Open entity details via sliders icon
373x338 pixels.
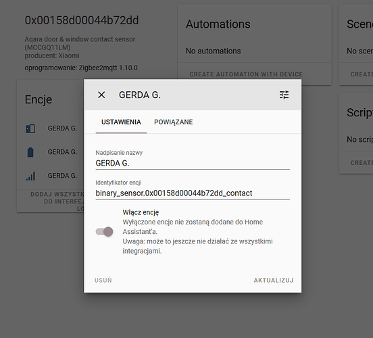click(284, 95)
